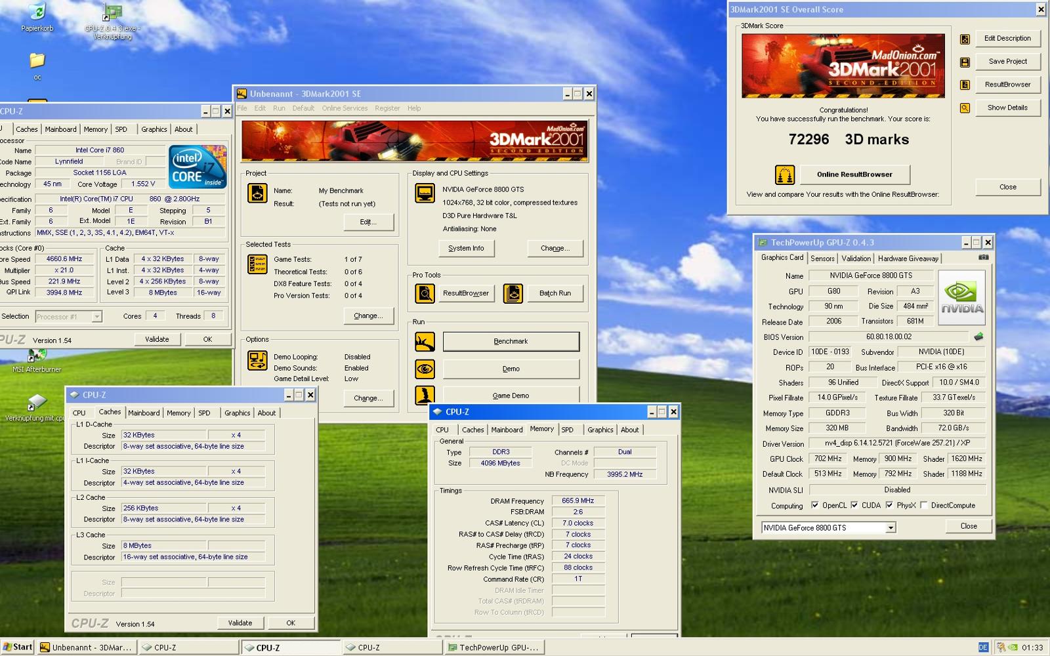The image size is (1050, 656).
Task: Switch to Mainboard tab in Caches CPU-Z window
Action: tap(144, 413)
